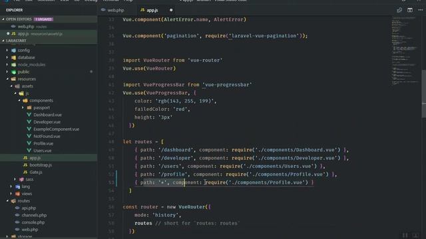This screenshot has height=239, width=426.
Task: Open Dashboard.vue in the explorer
Action: click(x=47, y=115)
